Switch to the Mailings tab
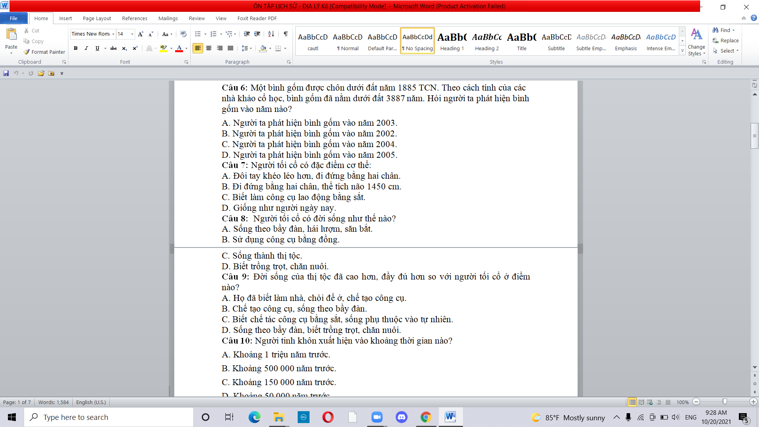The height and width of the screenshot is (427, 759). [168, 18]
